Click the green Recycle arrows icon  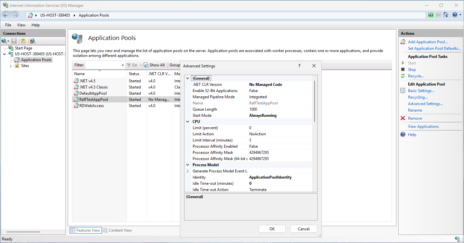tap(403, 76)
